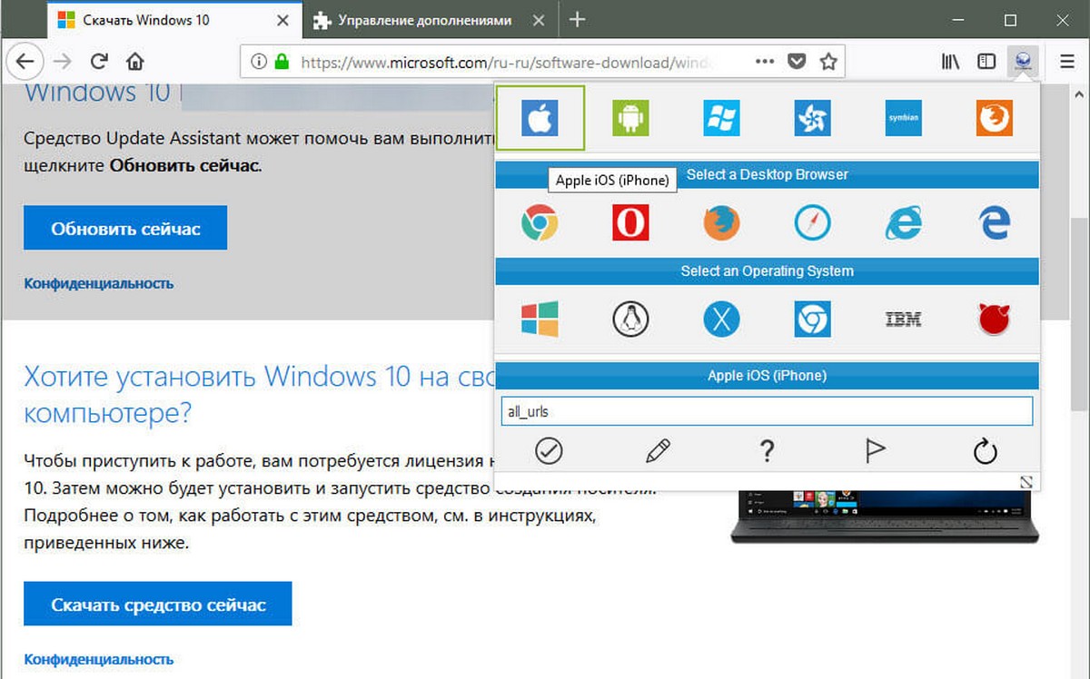Image resolution: width=1090 pixels, height=679 pixels.
Task: Click the green padlock site info
Action: click(282, 62)
